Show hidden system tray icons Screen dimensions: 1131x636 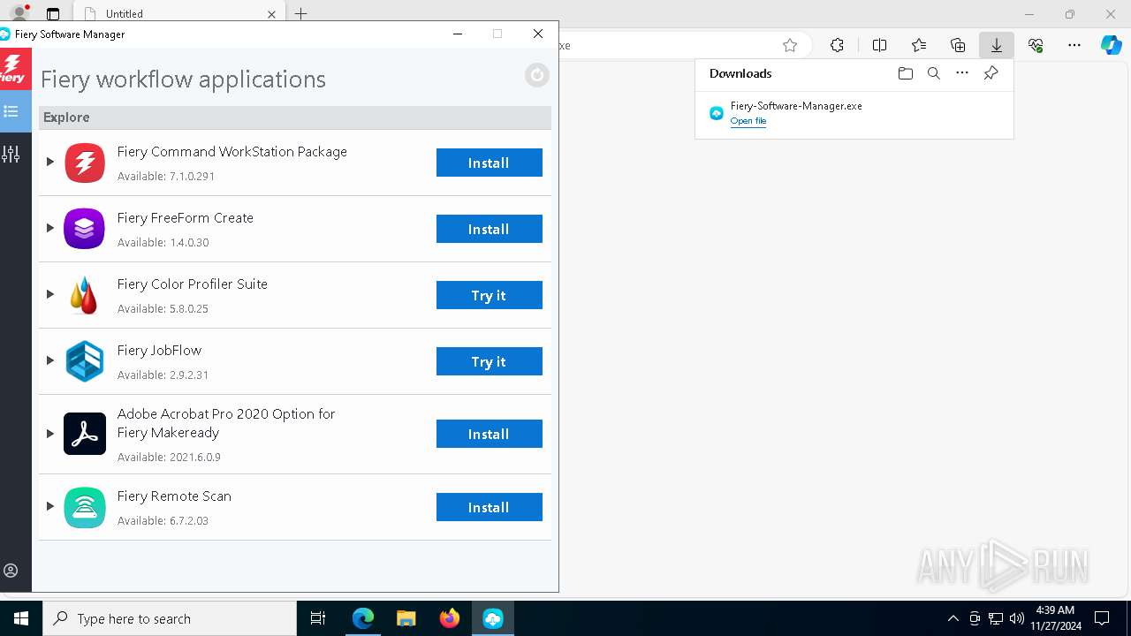(x=953, y=618)
